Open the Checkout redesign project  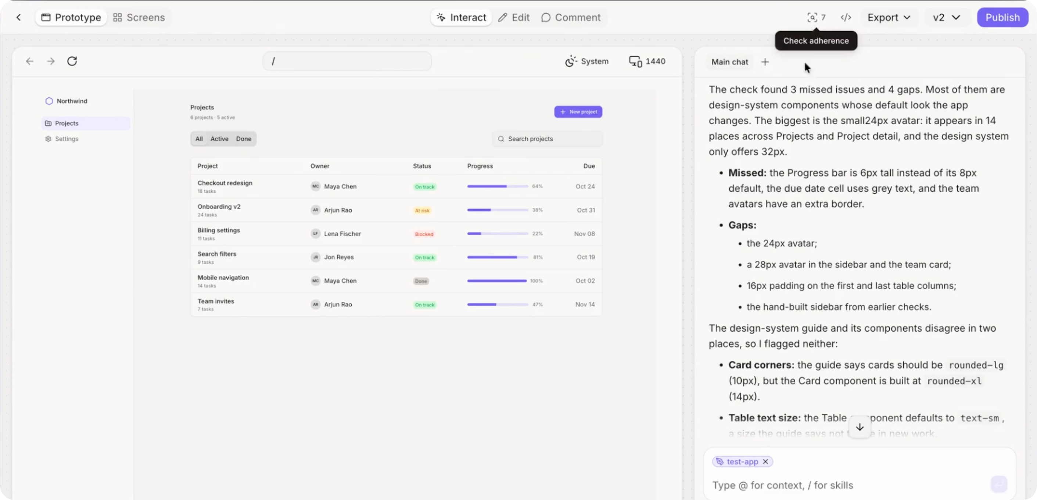[x=225, y=183]
